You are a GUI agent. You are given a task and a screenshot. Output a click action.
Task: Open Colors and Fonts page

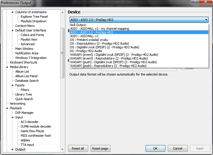click(32, 35)
